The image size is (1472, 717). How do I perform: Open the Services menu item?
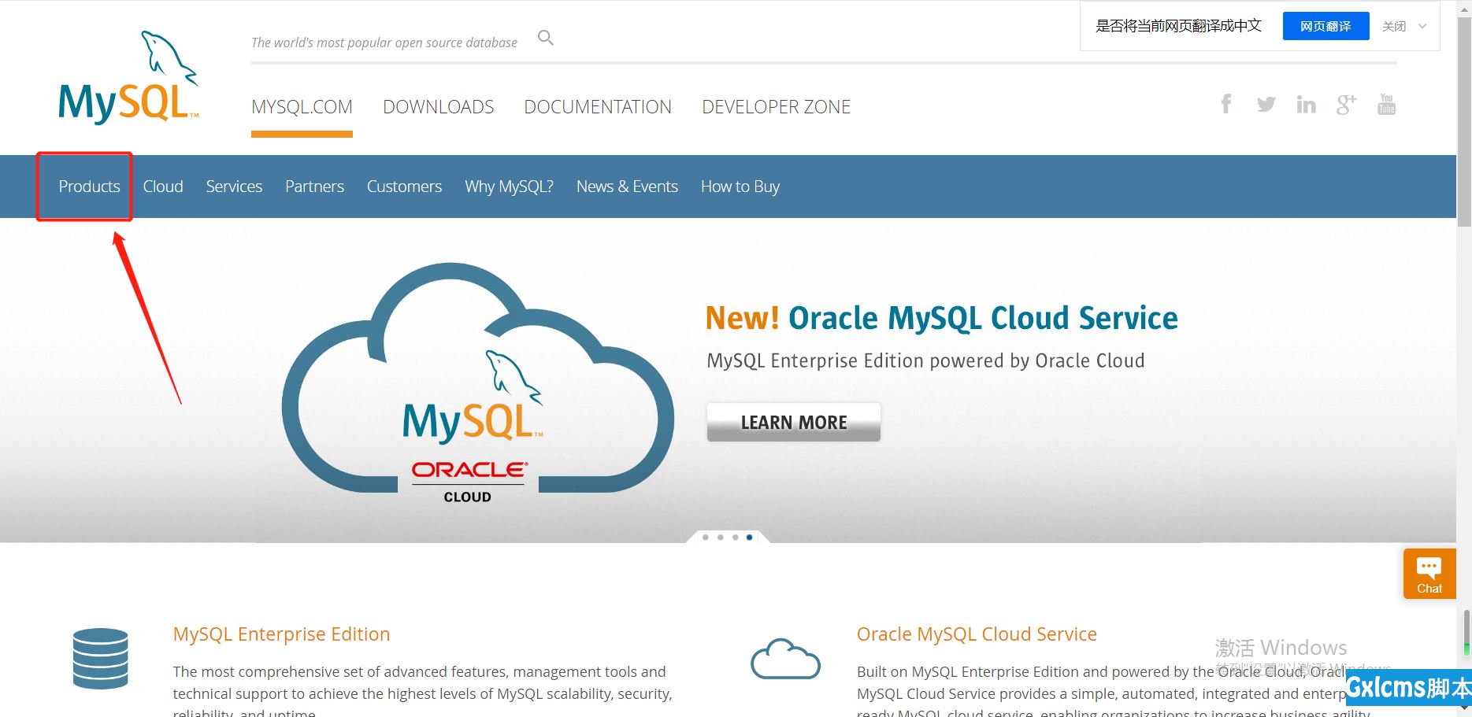point(234,187)
